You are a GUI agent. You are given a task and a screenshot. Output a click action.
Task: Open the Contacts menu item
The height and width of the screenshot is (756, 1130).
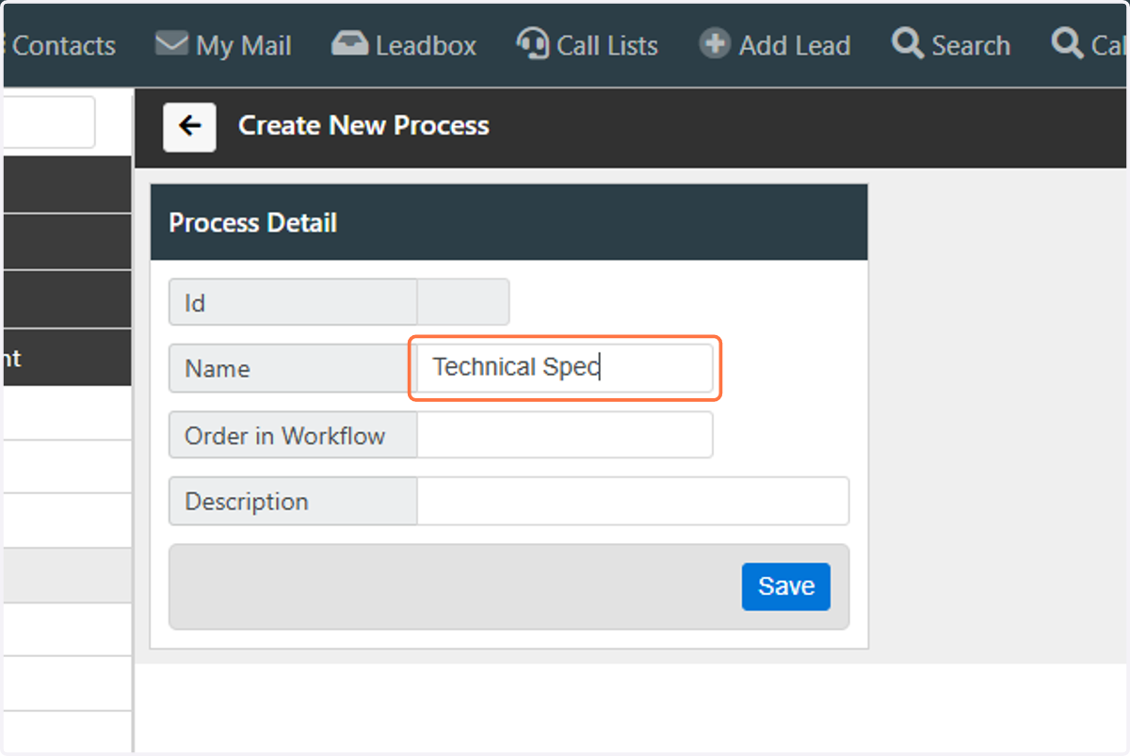62,45
